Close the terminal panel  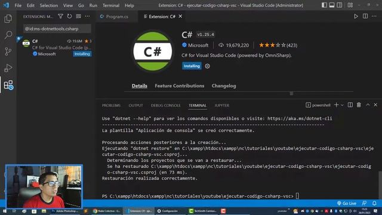[375, 105]
